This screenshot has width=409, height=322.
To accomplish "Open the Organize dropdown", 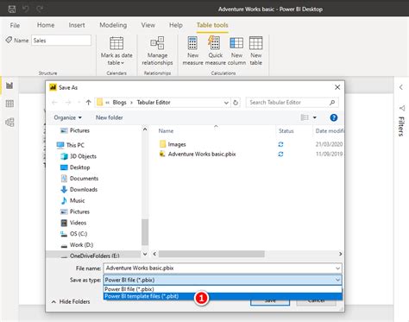I will tap(68, 117).
